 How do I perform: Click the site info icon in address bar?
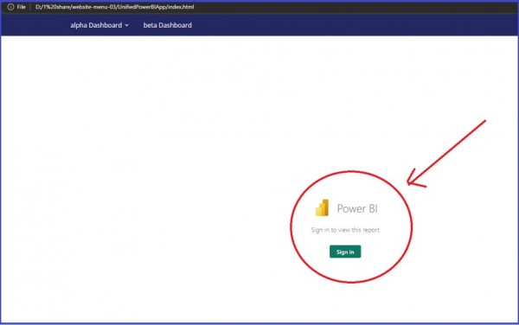point(10,7)
